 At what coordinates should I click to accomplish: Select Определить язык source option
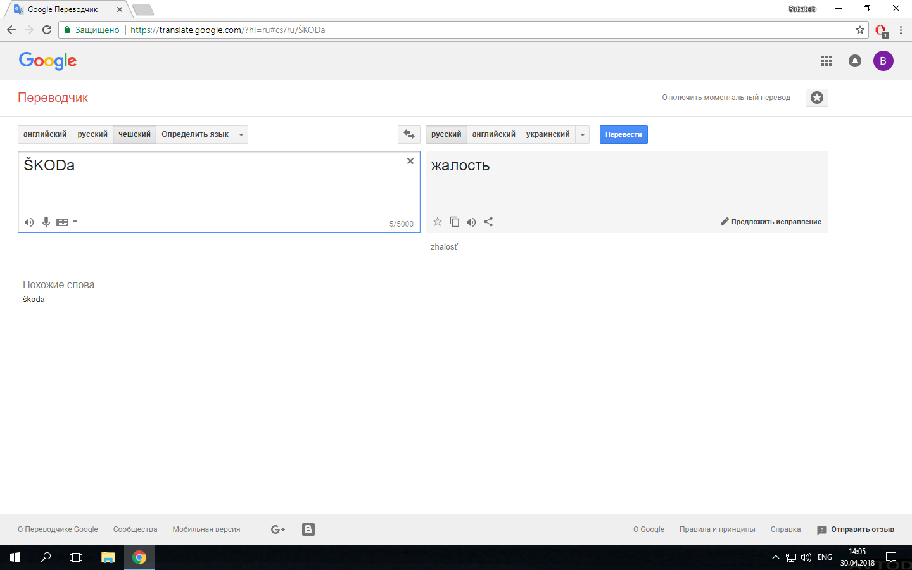(195, 134)
